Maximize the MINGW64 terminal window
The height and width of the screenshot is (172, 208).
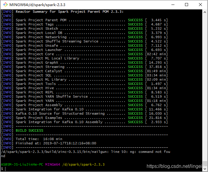point(187,5)
